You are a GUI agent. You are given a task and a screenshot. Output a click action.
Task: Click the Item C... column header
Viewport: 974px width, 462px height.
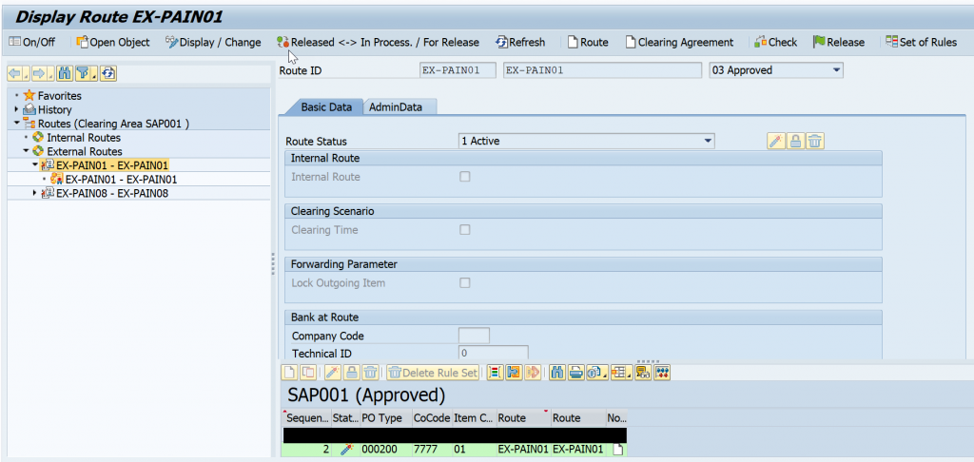click(x=474, y=418)
